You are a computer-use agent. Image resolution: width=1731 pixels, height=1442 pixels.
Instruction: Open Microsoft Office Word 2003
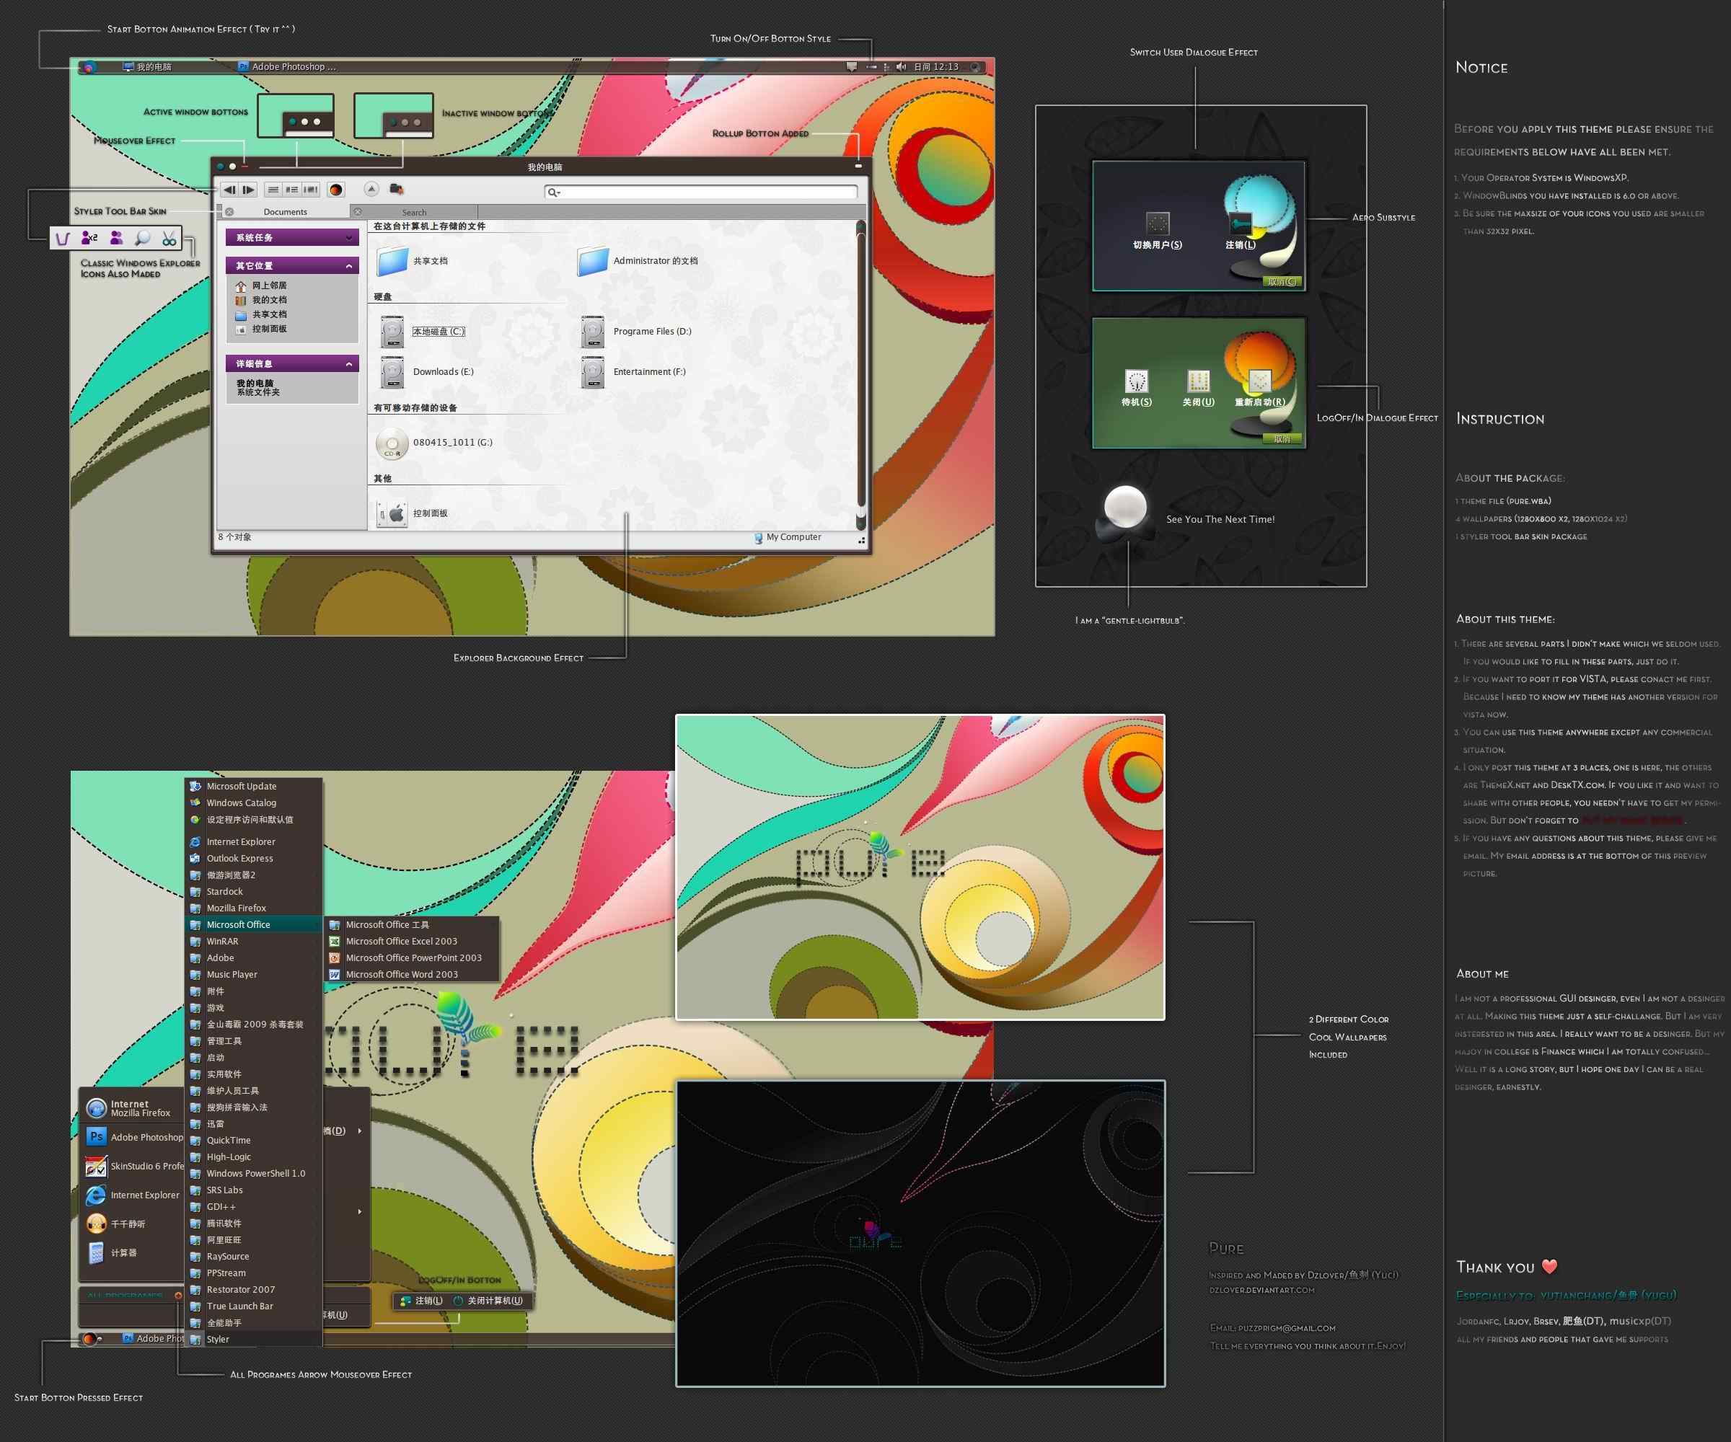(x=412, y=974)
